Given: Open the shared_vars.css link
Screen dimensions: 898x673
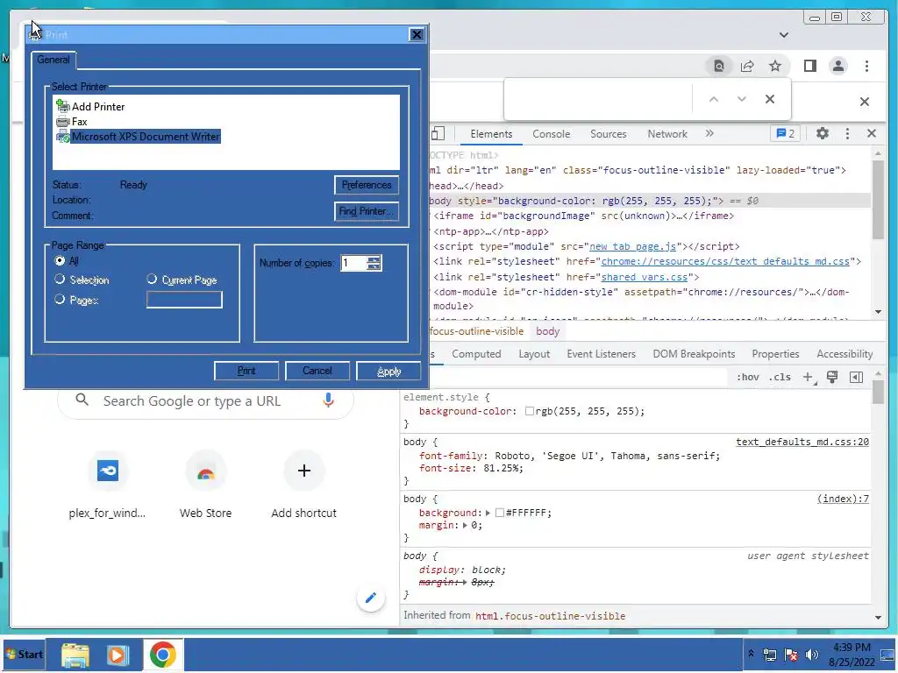Looking at the screenshot, I should click(x=645, y=277).
